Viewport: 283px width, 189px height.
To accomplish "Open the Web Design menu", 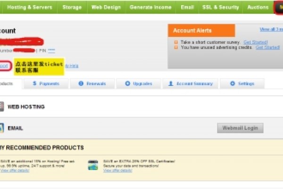I will [106, 7].
